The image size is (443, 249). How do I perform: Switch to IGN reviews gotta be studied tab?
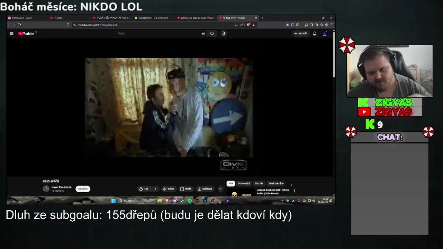point(196,18)
